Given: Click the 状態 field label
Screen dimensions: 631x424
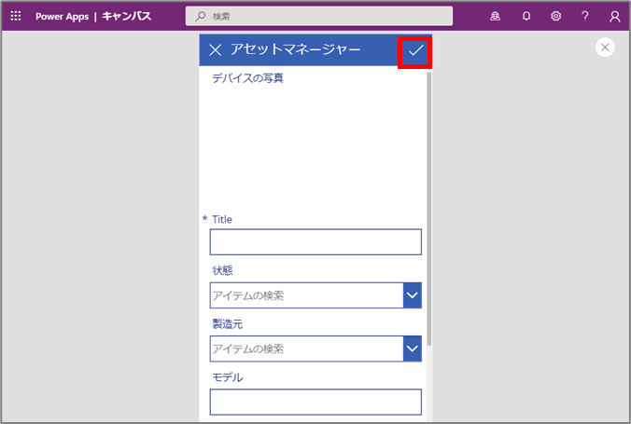Looking at the screenshot, I should coord(222,270).
